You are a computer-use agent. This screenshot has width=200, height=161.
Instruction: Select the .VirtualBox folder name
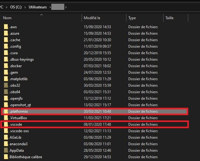click(18, 118)
